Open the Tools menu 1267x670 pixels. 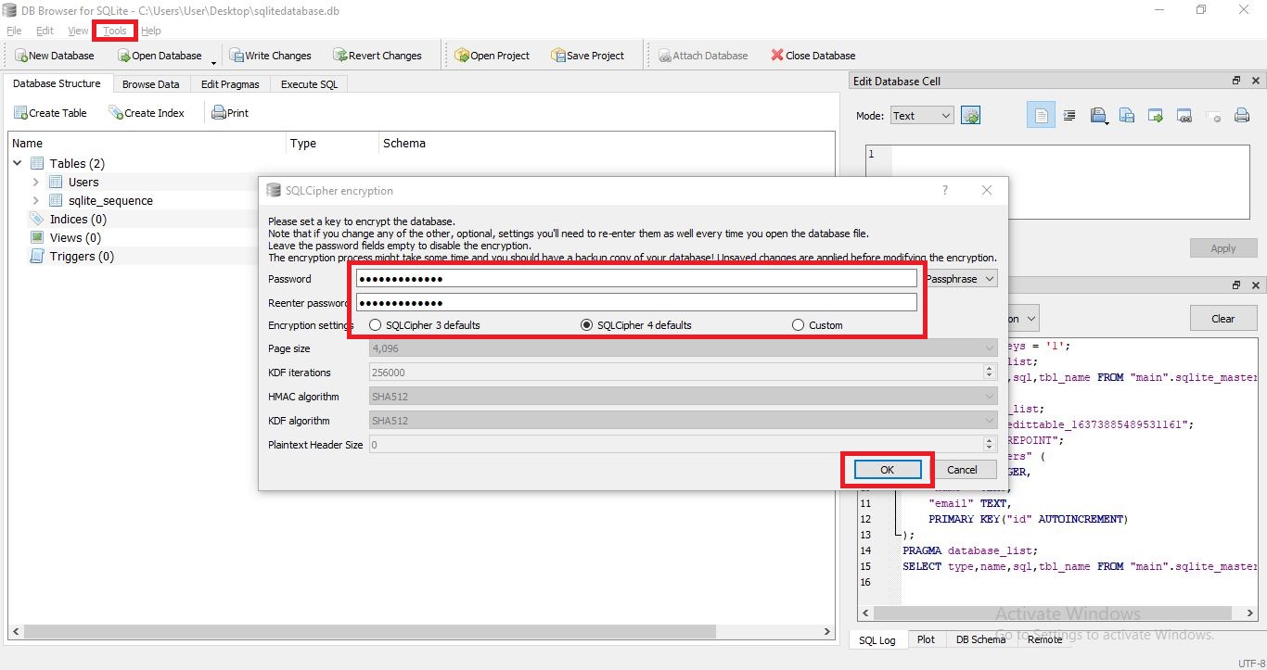[115, 31]
